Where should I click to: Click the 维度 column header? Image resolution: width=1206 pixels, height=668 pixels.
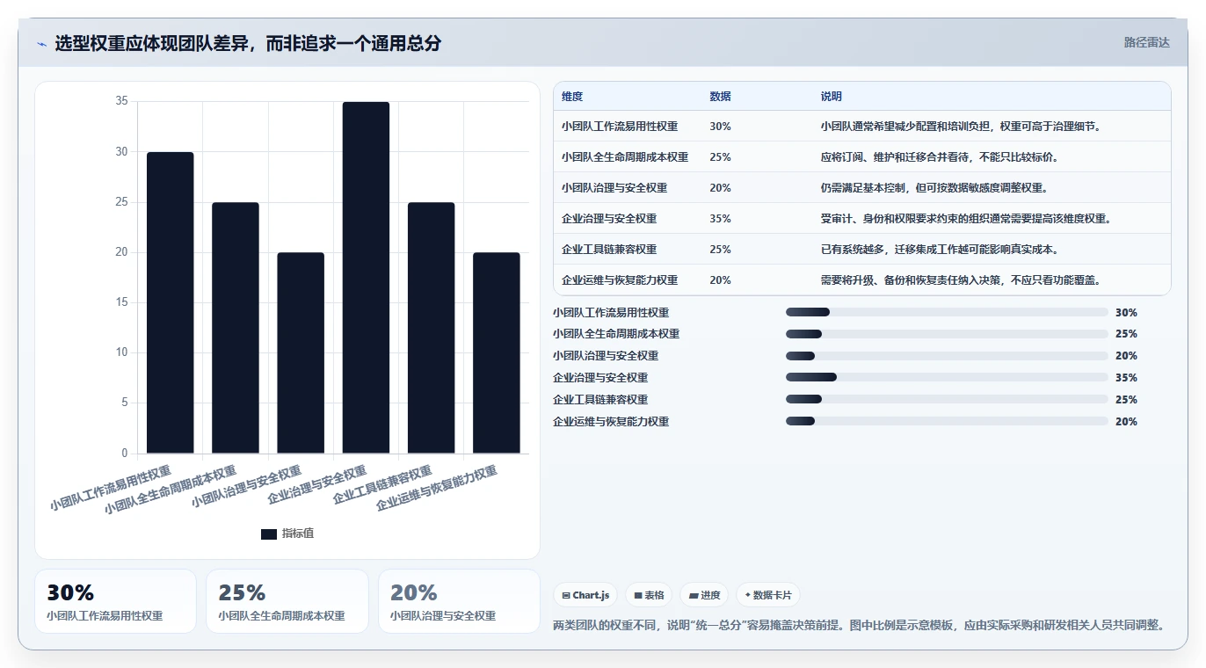[572, 97]
